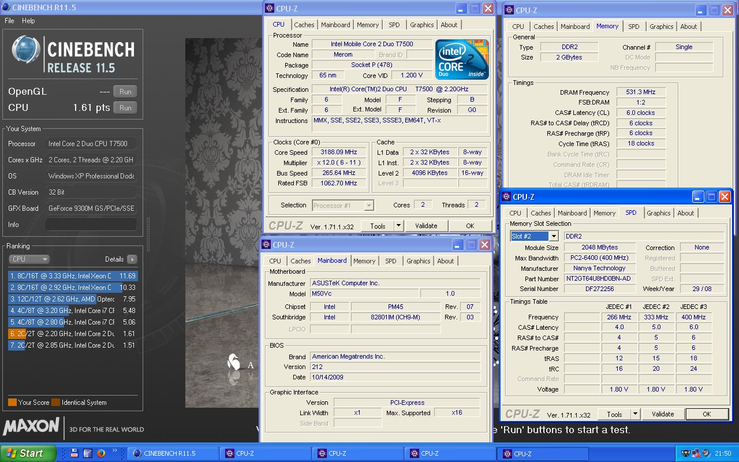Open Memory tab in the SPD window

(604, 213)
